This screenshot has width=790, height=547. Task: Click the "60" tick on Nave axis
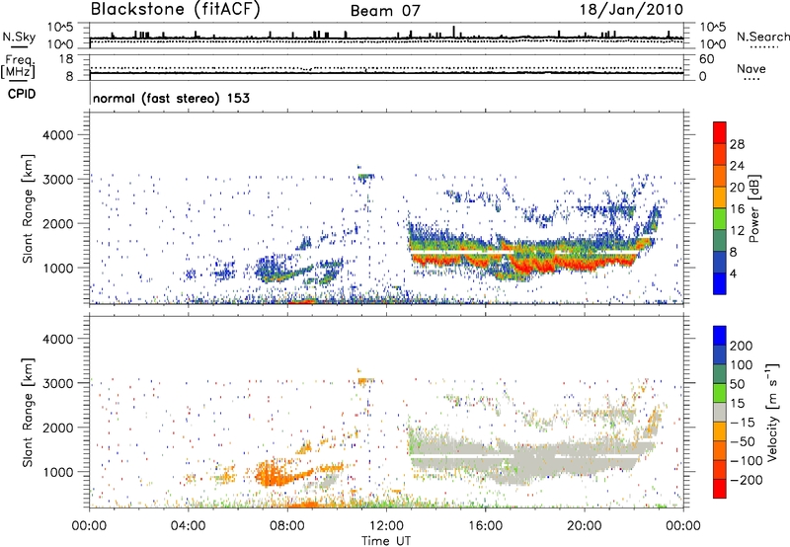[706, 59]
